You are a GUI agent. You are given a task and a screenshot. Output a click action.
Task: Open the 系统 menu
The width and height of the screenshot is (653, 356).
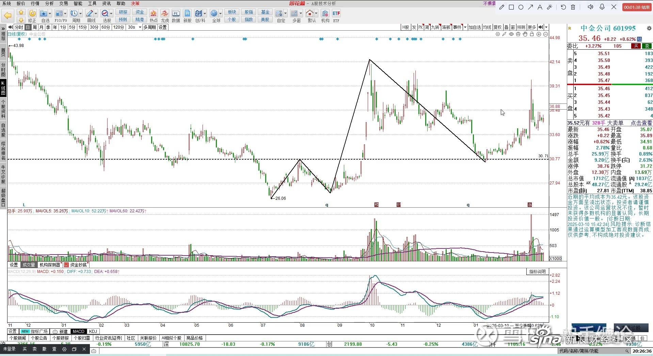6,3
